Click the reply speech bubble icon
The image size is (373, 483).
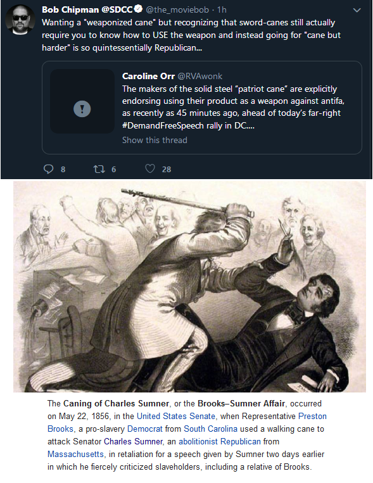pos(48,169)
